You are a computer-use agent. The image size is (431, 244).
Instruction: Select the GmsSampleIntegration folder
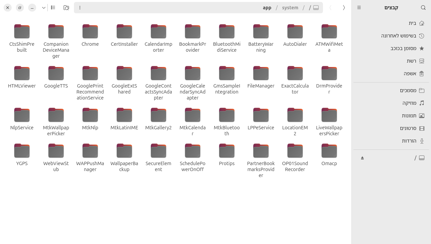click(x=227, y=80)
